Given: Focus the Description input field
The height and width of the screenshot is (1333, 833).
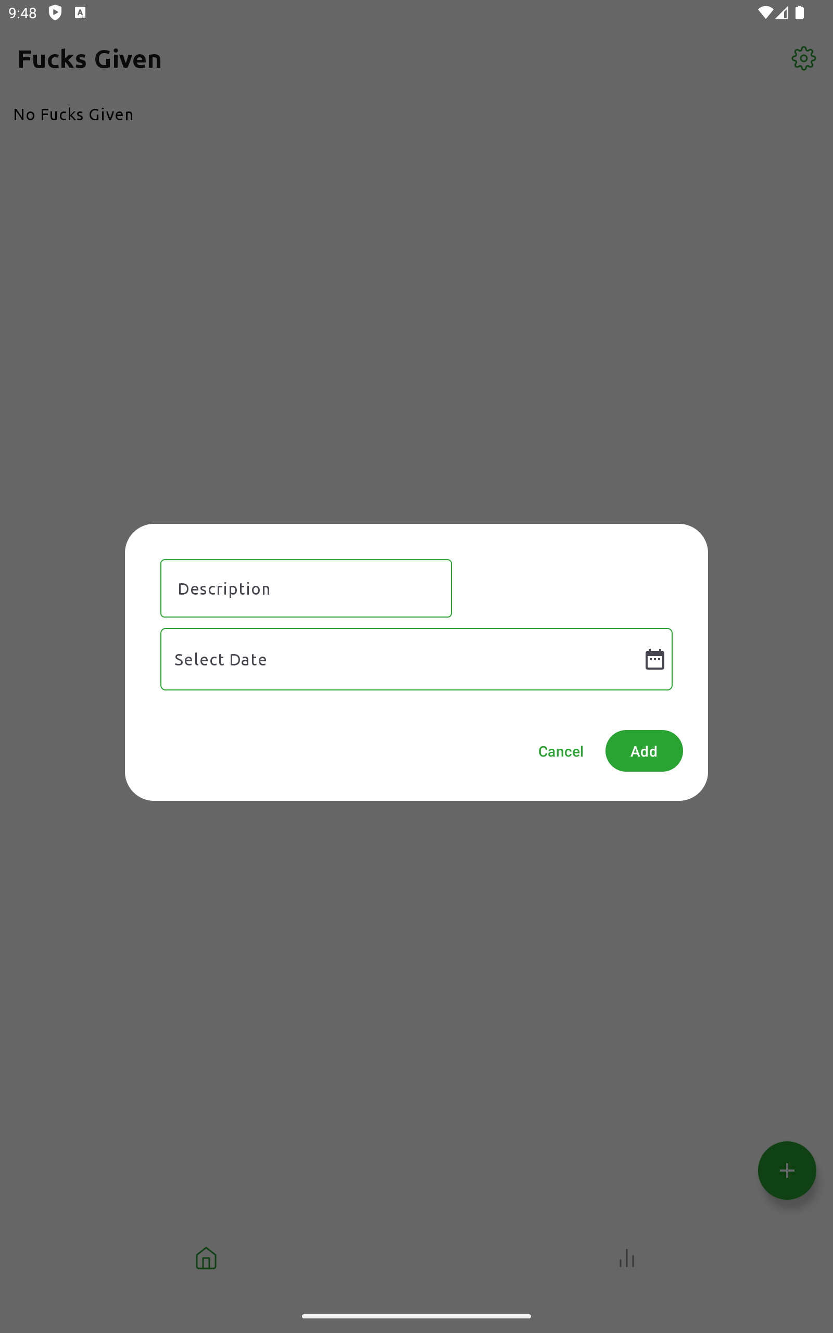Looking at the screenshot, I should pos(306,588).
